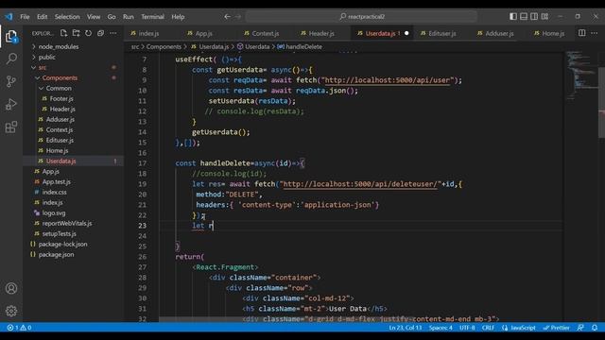Open the customize layout icon
The image size is (605, 340).
point(544,17)
